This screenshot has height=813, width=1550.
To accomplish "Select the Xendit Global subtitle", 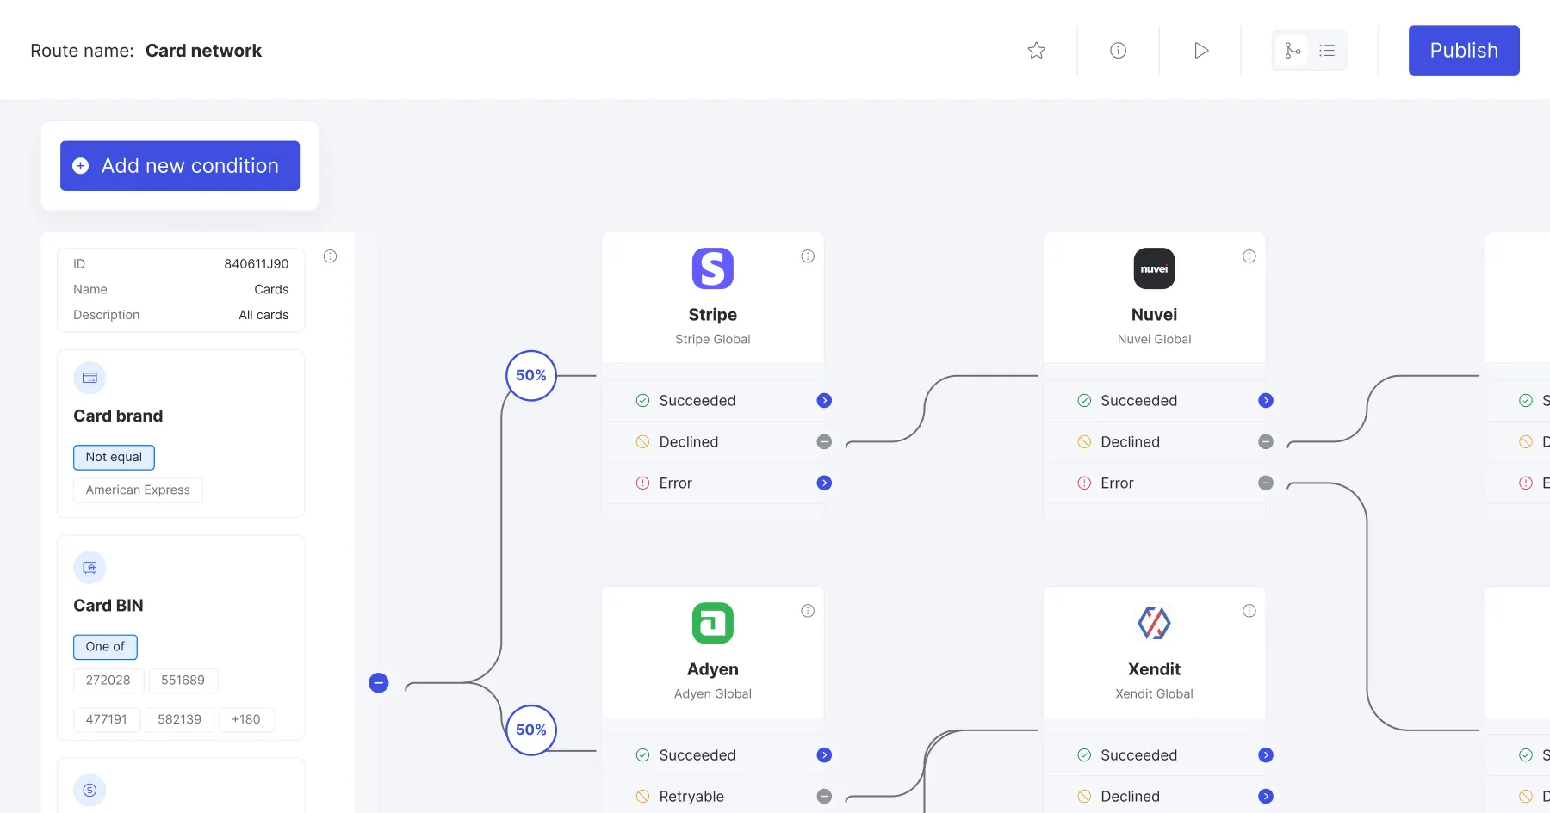I will 1154,694.
